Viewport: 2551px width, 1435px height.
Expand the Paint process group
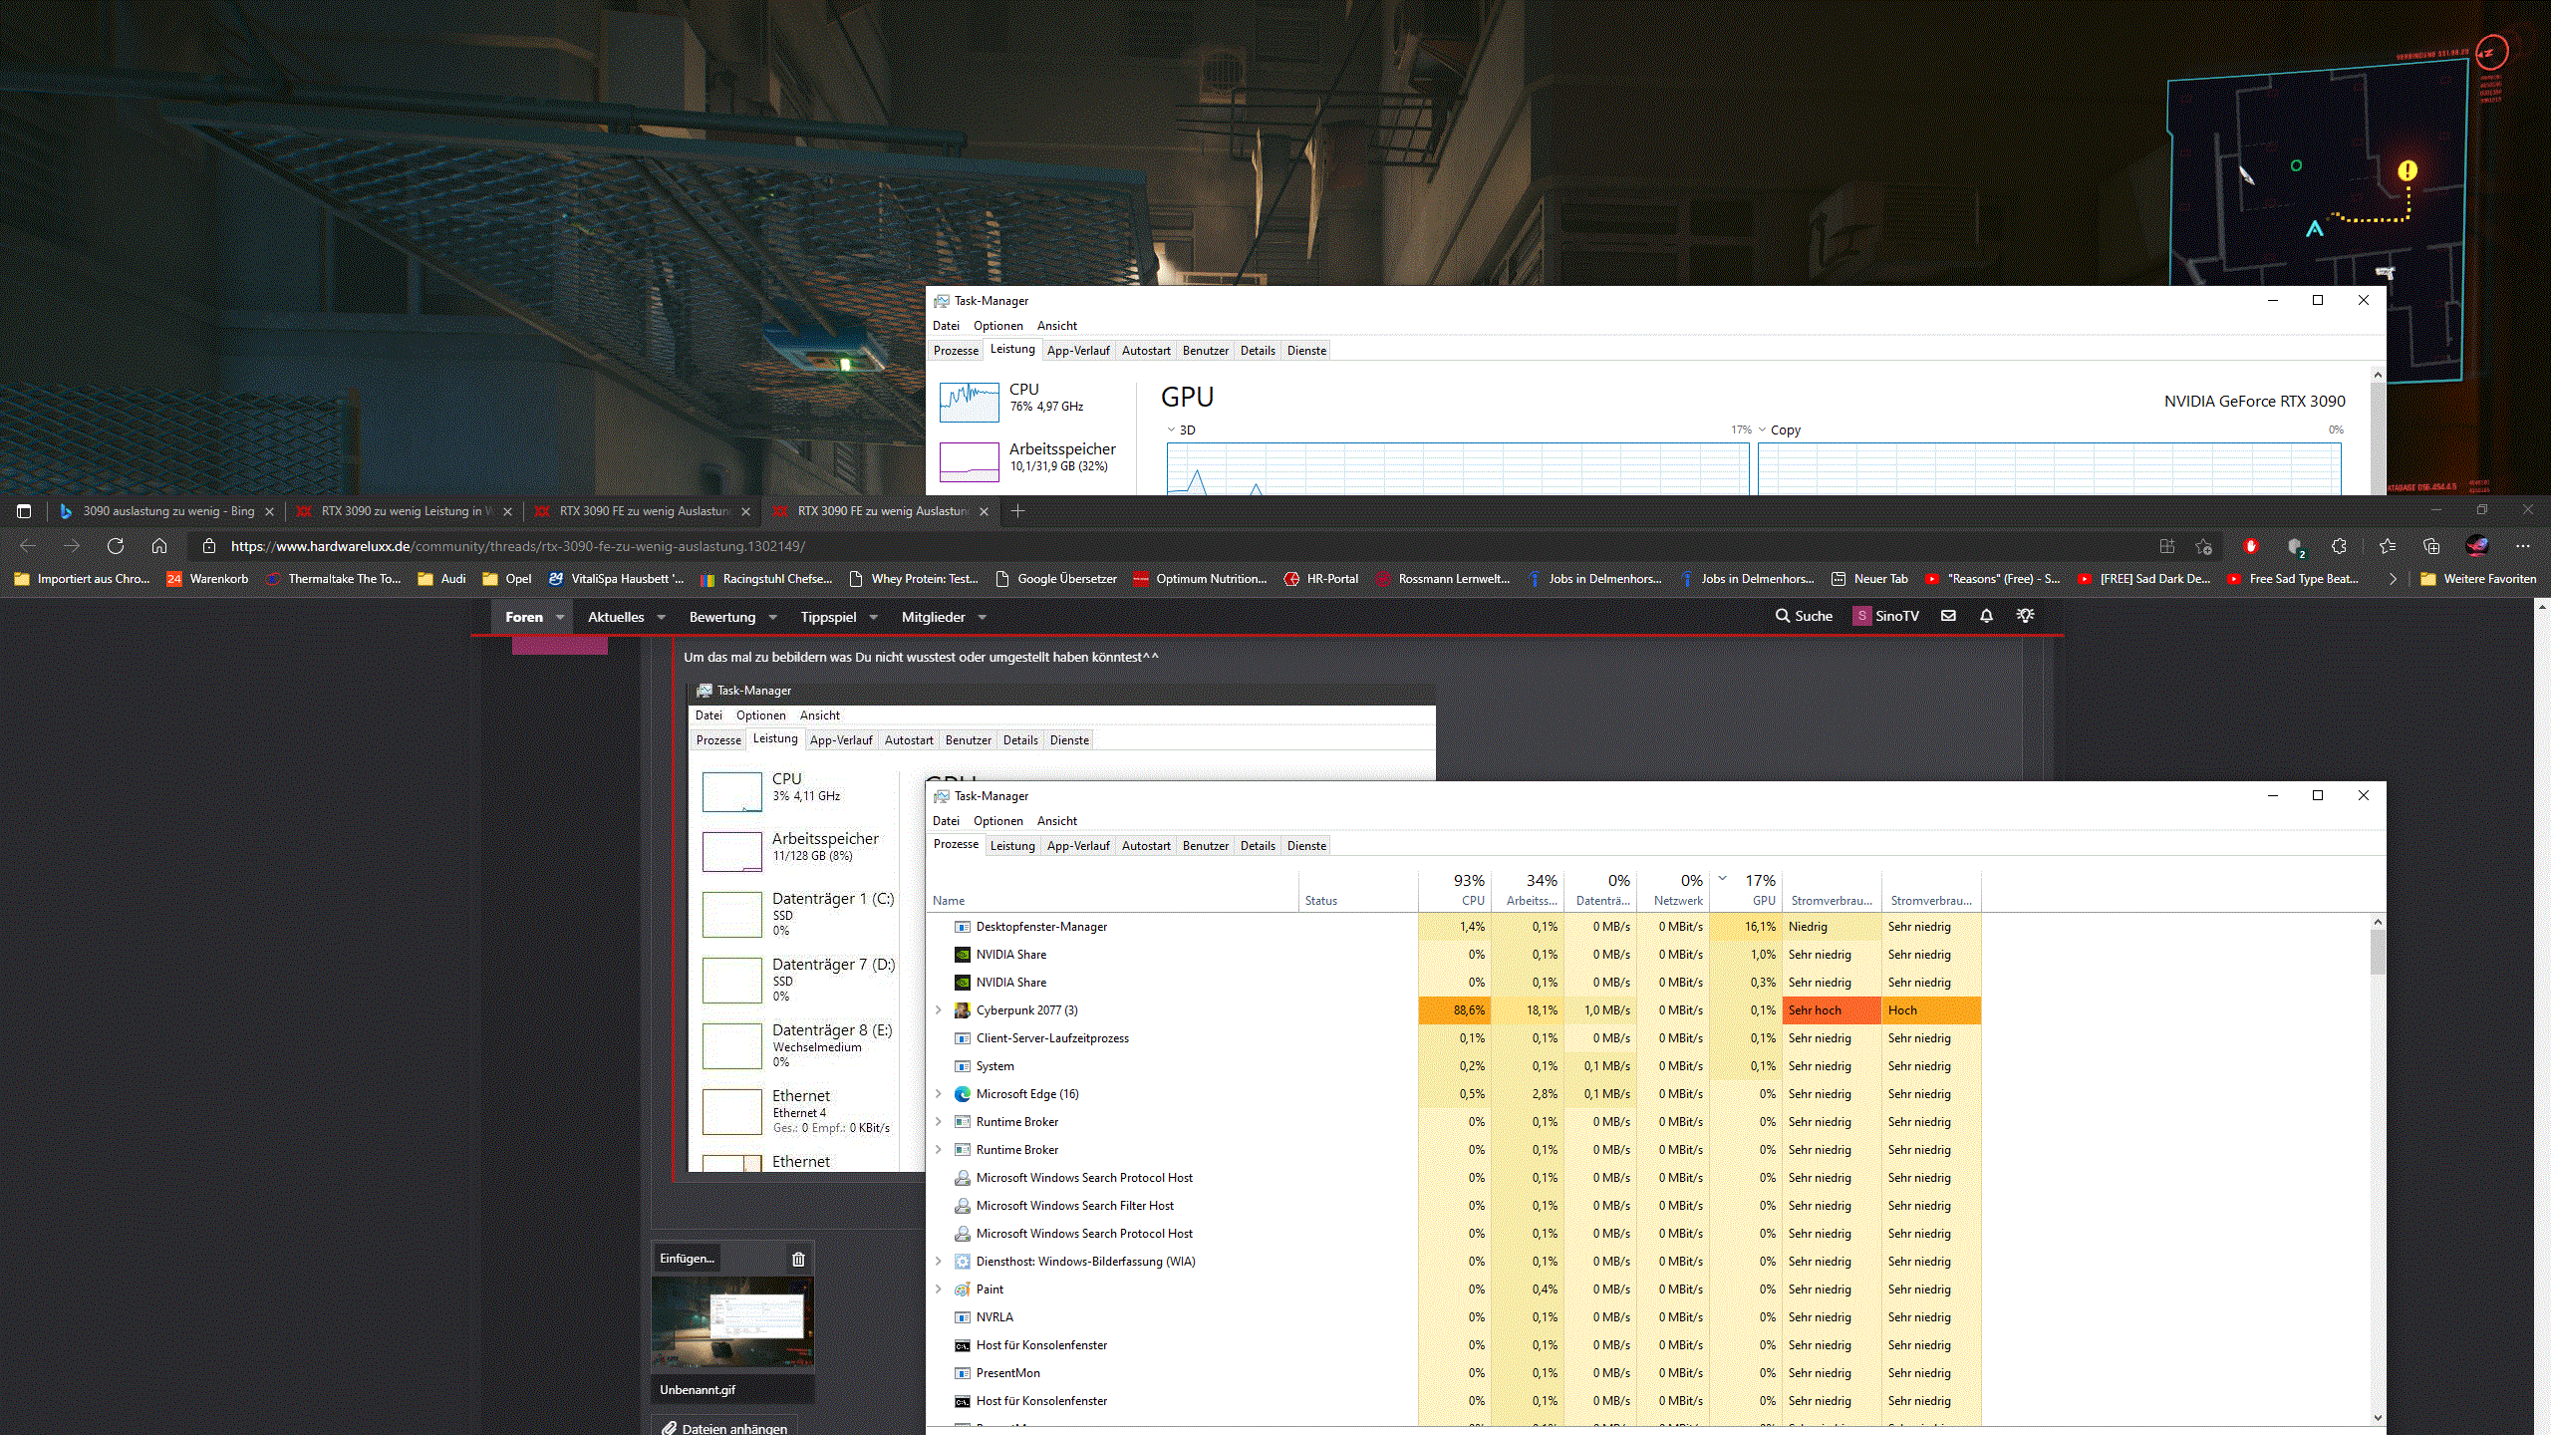938,1290
